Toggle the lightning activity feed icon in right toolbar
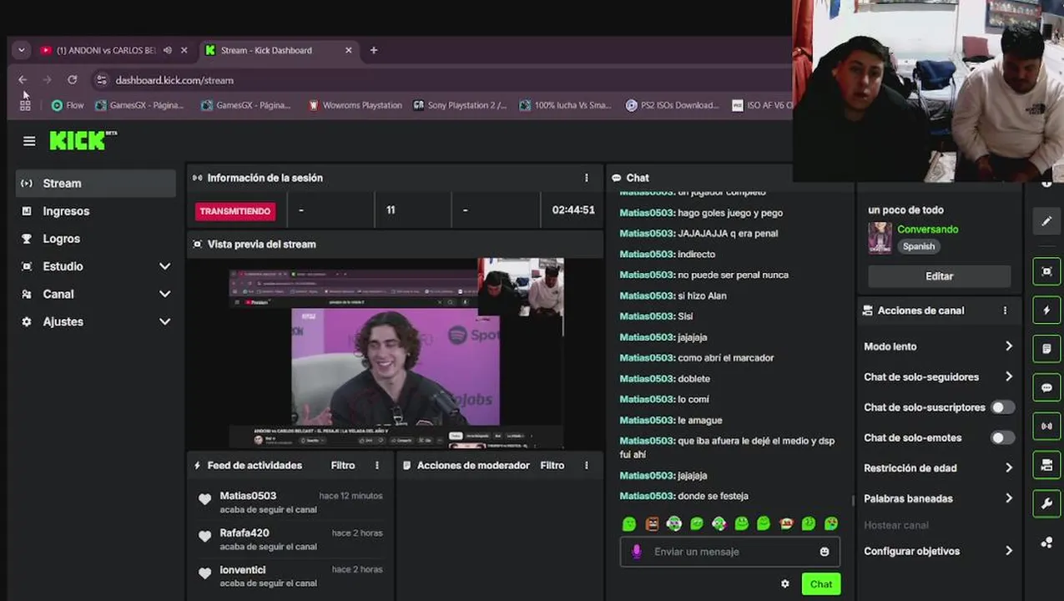1064x601 pixels. [1046, 310]
